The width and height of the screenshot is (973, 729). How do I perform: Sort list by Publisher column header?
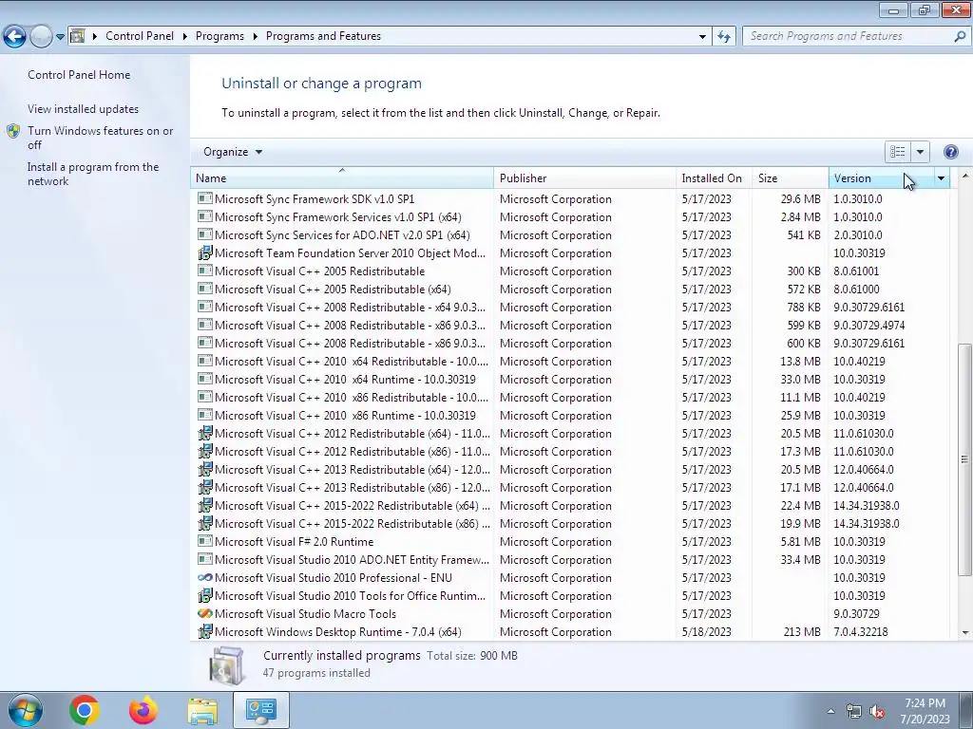coord(584,178)
